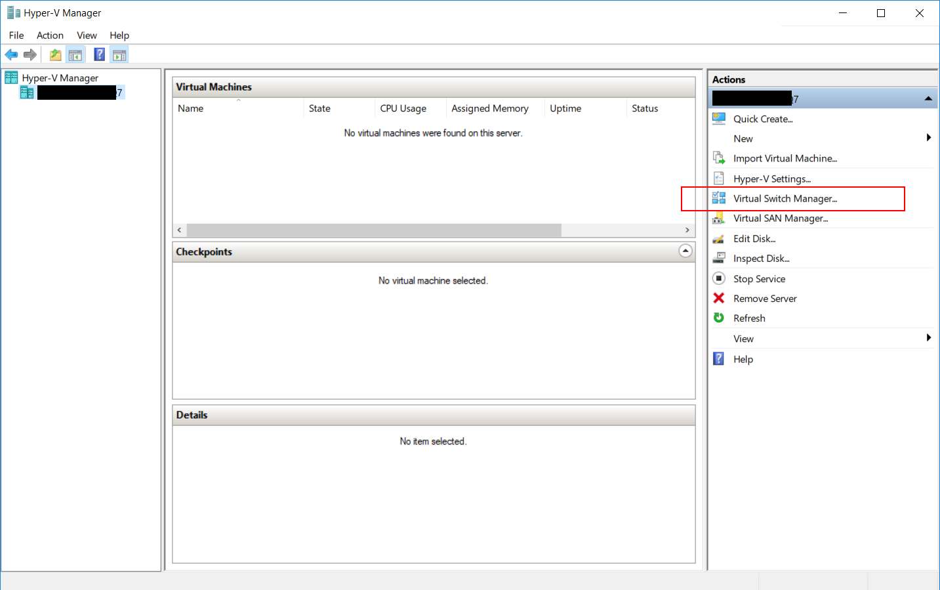Viewport: 940px width, 590px height.
Task: Click the Hyper-V Manager title bar app icon
Action: click(13, 12)
